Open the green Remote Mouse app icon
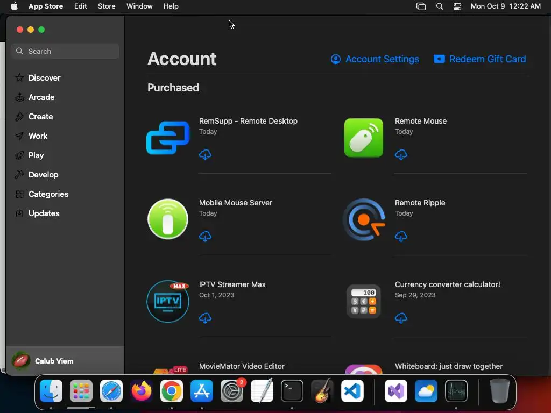 coord(364,138)
